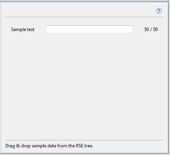Click the drag & drop hint message
The height and width of the screenshot is (155, 170).
tap(49, 146)
